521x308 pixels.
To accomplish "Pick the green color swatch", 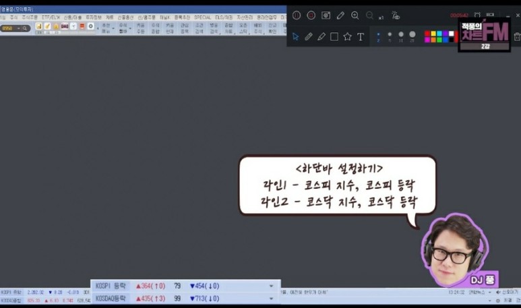I will click(439, 40).
